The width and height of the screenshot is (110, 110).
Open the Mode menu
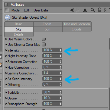(x=15, y=10)
